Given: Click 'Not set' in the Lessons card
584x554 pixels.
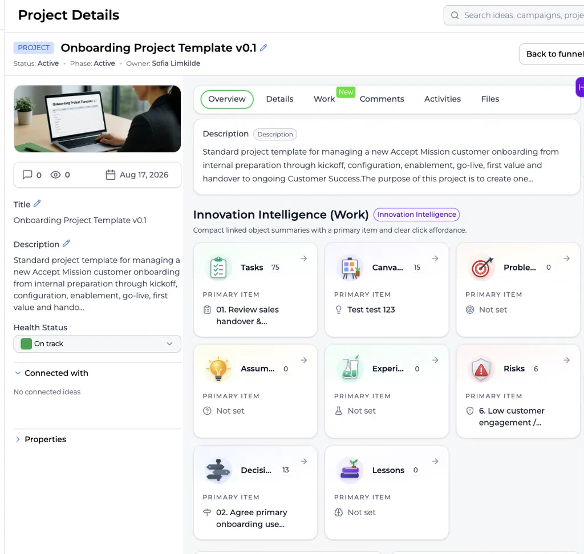Looking at the screenshot, I should point(361,513).
